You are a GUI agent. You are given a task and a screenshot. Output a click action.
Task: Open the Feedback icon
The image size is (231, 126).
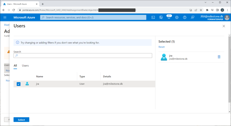click(192, 18)
